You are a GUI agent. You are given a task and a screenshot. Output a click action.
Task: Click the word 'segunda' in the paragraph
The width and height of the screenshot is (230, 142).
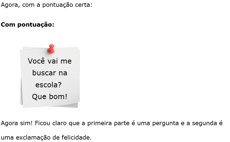click(x=204, y=123)
